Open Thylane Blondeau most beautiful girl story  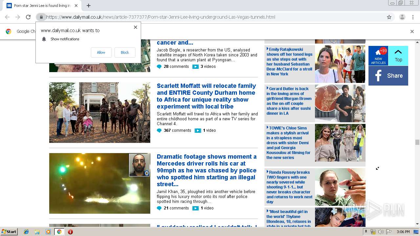289,219
